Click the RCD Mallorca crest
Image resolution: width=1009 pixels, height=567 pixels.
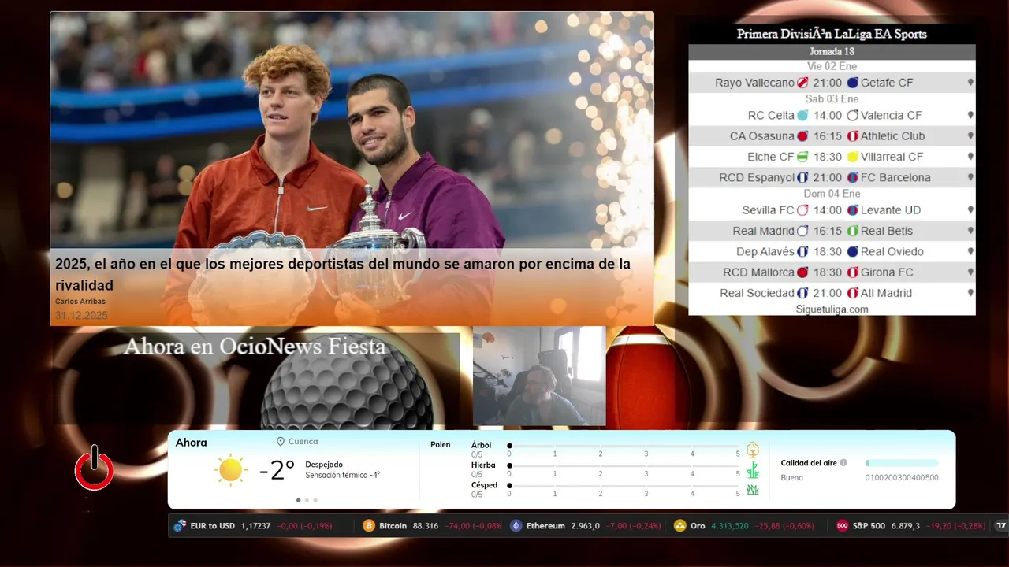pos(802,272)
